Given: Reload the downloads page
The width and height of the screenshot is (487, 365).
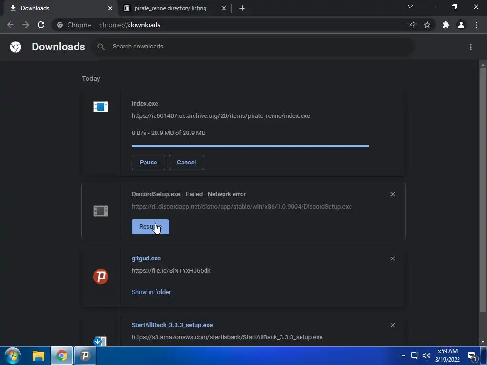Looking at the screenshot, I should click(x=41, y=25).
